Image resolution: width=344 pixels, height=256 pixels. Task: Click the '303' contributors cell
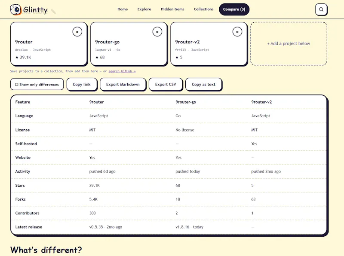[x=92, y=213]
